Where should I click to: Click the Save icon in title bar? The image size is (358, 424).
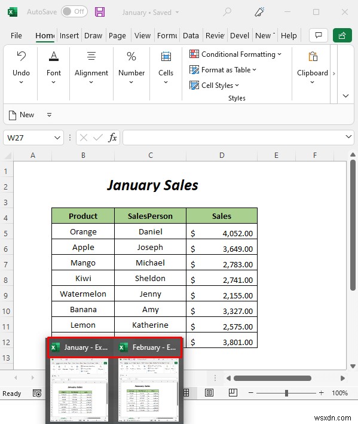tap(100, 12)
